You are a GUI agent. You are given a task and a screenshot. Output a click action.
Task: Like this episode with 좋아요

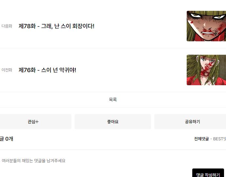pos(113,122)
